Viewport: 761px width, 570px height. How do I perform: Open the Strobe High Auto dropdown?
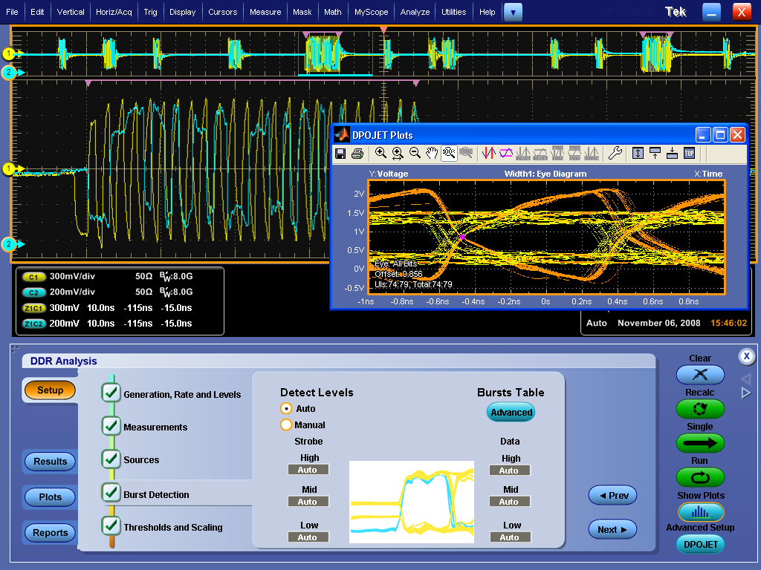(308, 469)
